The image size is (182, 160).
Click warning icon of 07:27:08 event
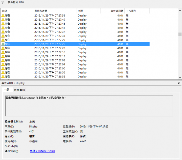(x=3, y=60)
